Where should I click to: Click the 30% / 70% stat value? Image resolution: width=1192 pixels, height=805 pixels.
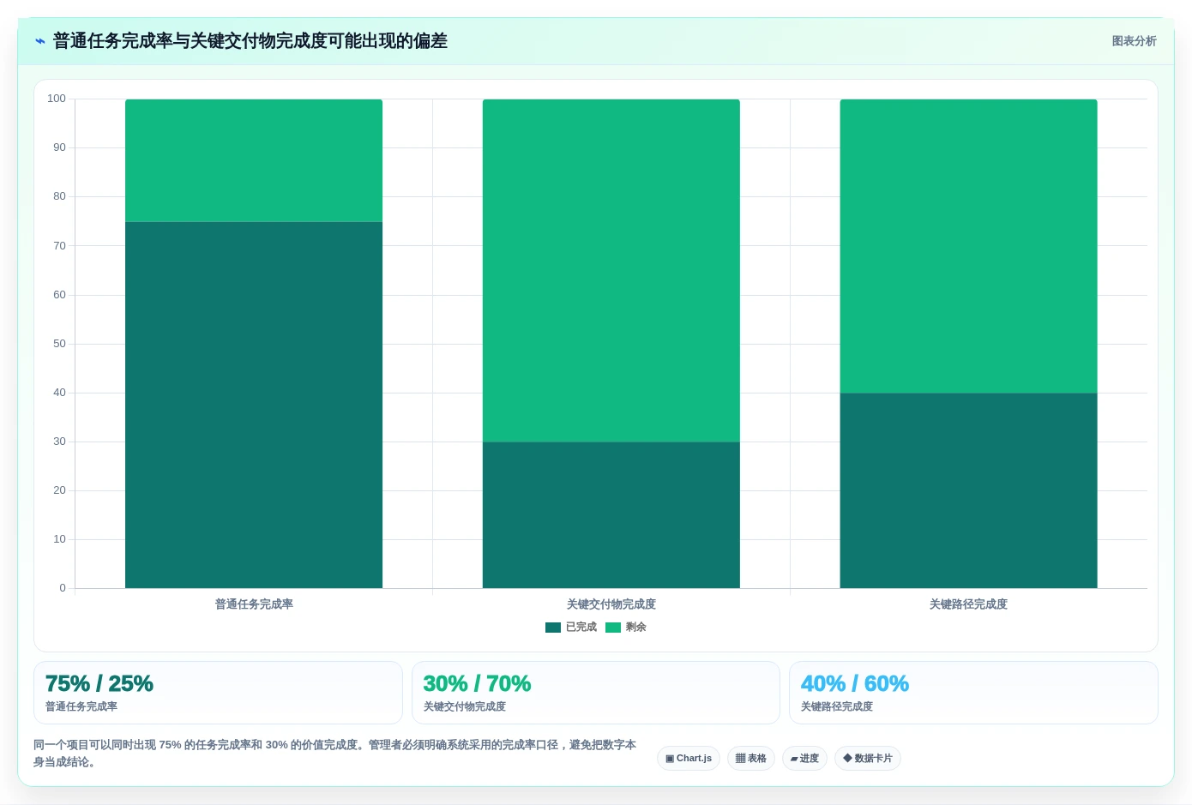(x=477, y=684)
